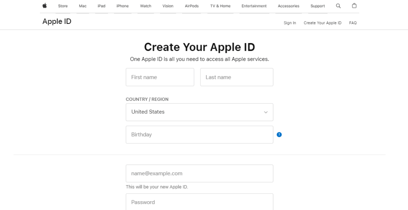Open the Vision menu item
The width and height of the screenshot is (408, 210).
(168, 6)
